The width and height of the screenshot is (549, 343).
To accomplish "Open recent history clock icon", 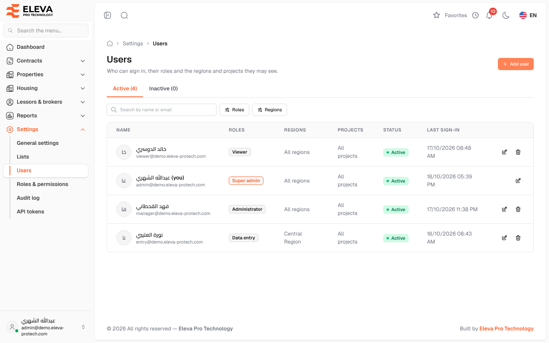I will coord(475,15).
